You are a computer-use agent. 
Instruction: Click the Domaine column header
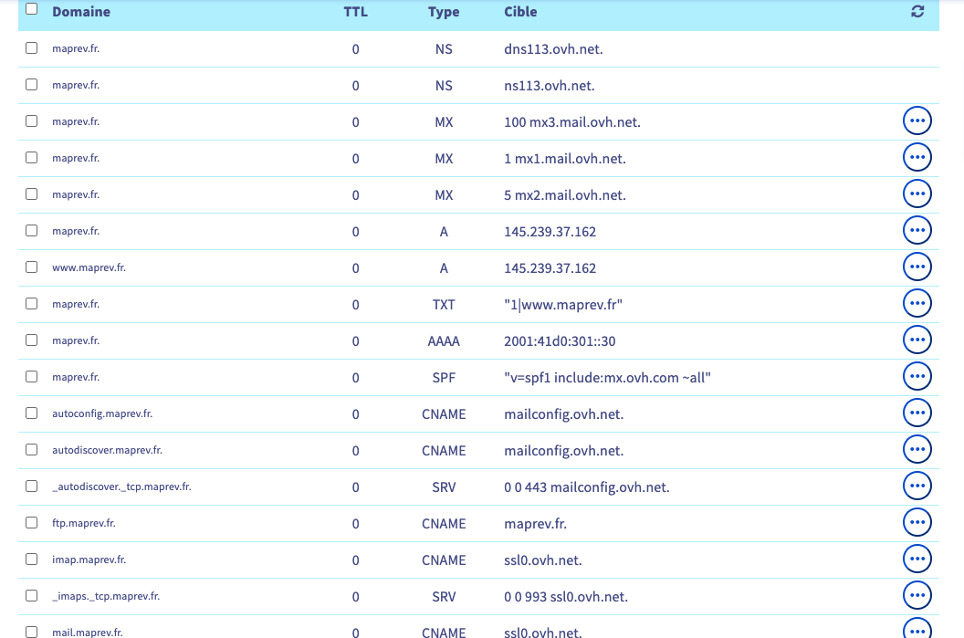pyautogui.click(x=81, y=12)
